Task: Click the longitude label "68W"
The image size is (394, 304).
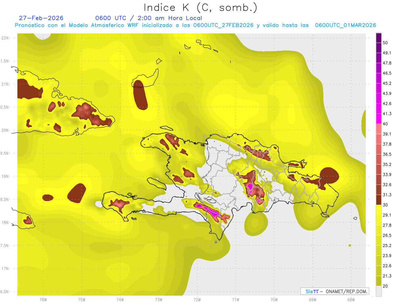Action: coord(351,300)
